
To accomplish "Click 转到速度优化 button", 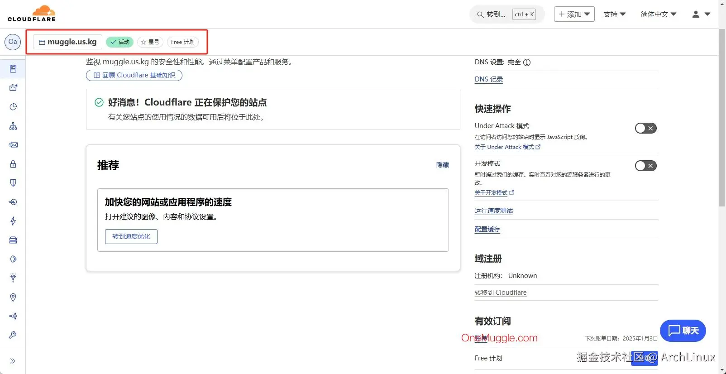I will coord(131,236).
